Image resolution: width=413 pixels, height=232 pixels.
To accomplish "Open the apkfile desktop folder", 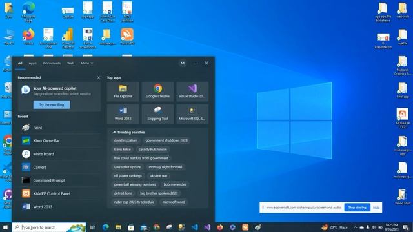I will tap(403, 37).
